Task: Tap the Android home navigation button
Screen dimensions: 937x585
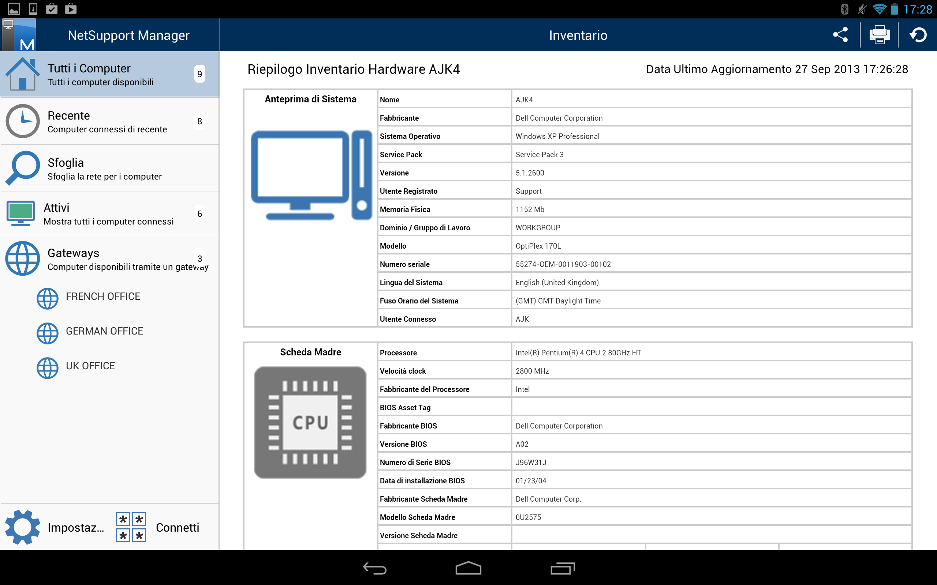Action: (468, 568)
